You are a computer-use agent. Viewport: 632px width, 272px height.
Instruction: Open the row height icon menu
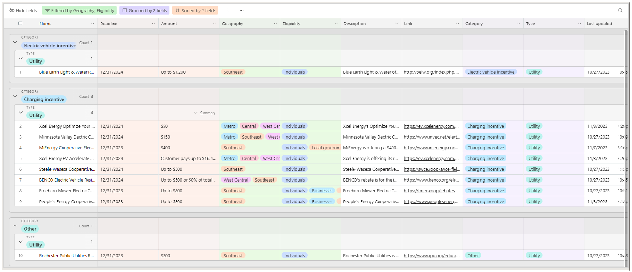click(227, 10)
